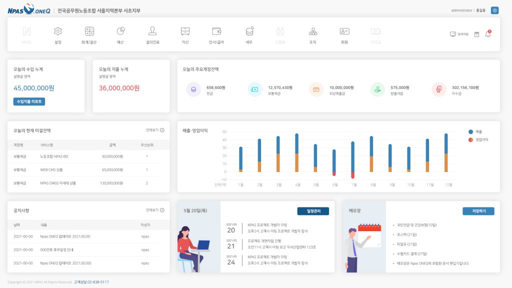Screen dimensions: 512x288
Task: Open the 인사/급여 wallet icon
Action: coord(216,31)
